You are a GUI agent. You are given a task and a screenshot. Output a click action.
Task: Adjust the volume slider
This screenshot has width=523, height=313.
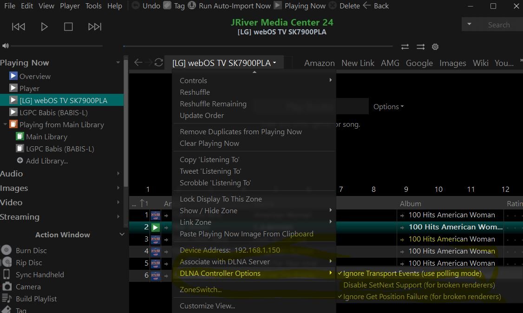56,46
